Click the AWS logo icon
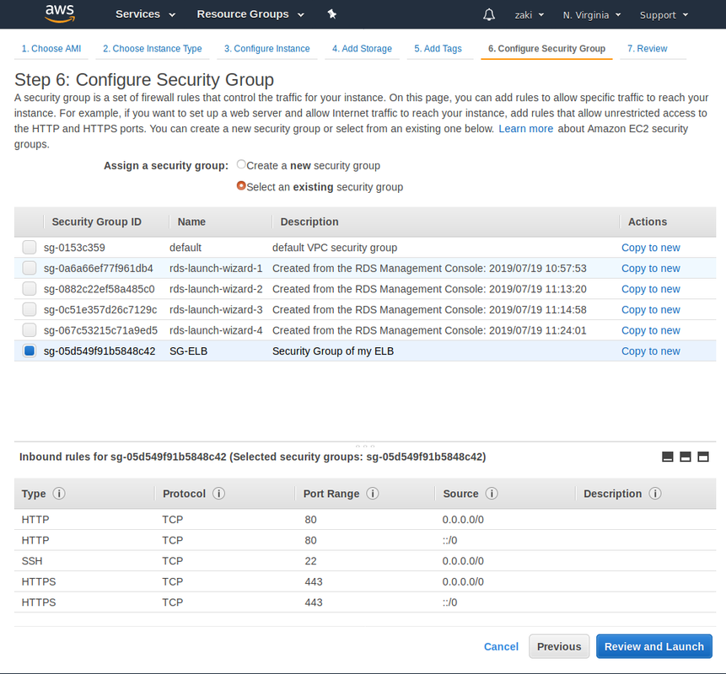Viewport: 726px width, 674px height. [60, 13]
